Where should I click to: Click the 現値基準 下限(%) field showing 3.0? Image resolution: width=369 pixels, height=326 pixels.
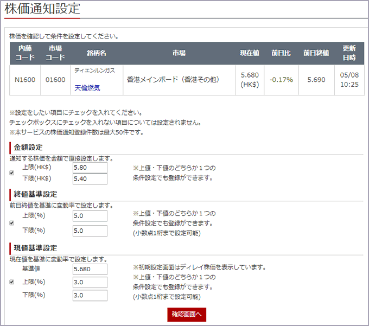[90, 296]
